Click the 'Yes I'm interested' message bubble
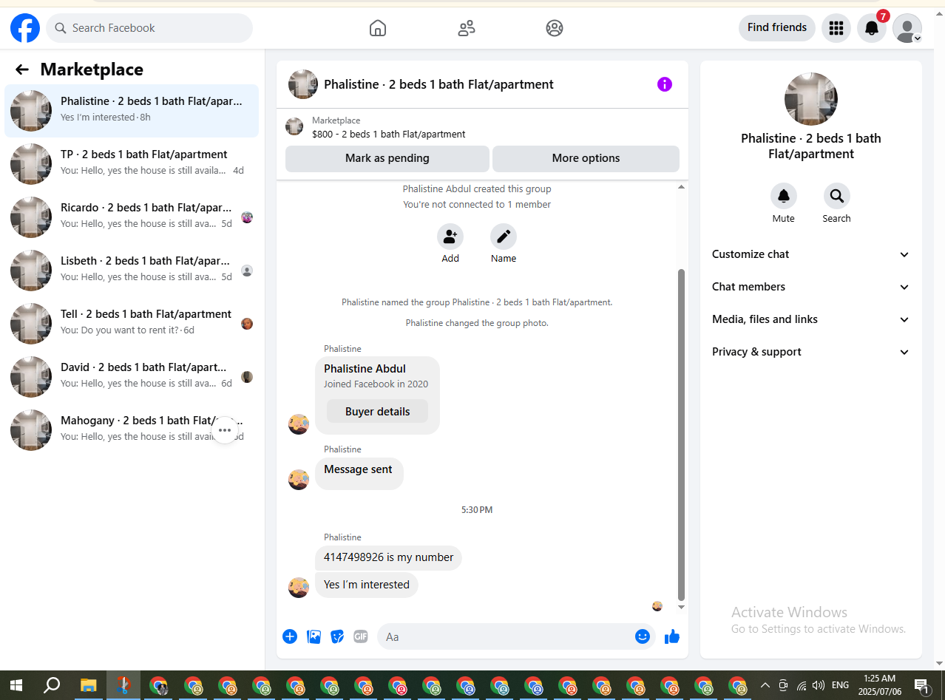Image resolution: width=945 pixels, height=700 pixels. (367, 585)
